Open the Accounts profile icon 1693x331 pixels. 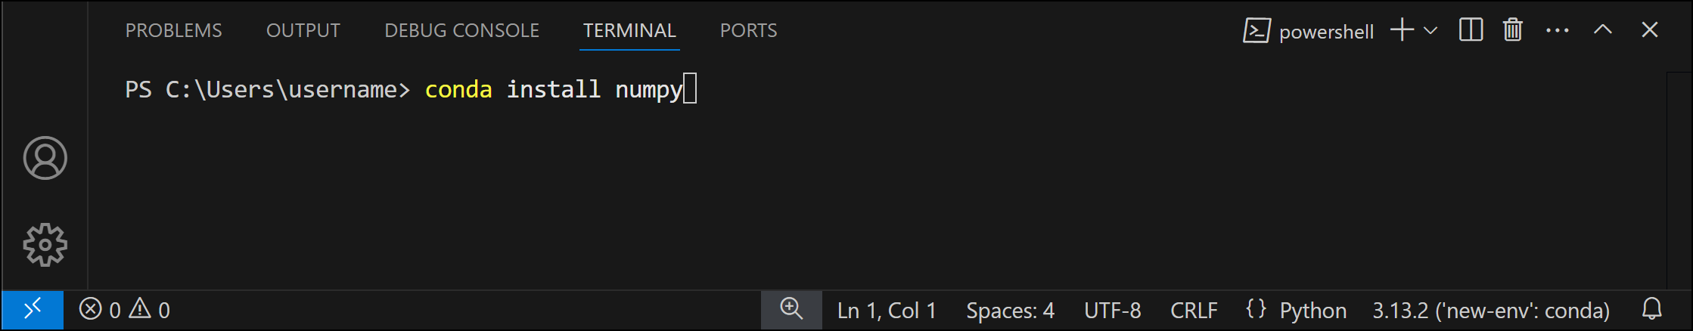(x=45, y=158)
